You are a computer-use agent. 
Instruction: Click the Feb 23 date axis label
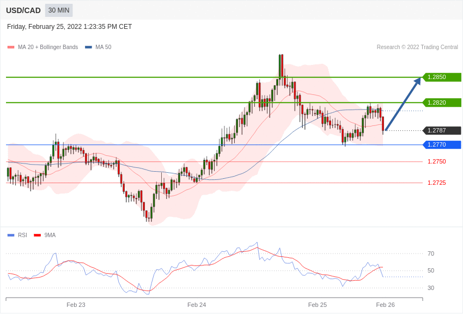click(76, 305)
